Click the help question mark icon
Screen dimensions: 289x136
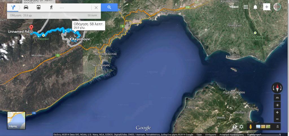[x=235, y=127]
